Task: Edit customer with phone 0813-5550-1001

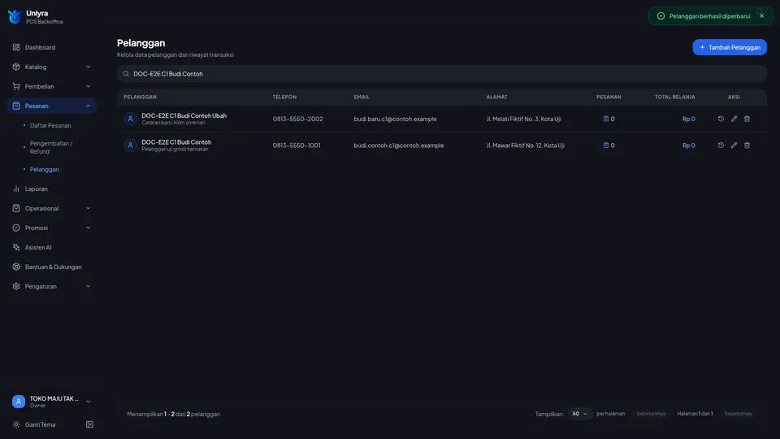Action: [x=734, y=146]
